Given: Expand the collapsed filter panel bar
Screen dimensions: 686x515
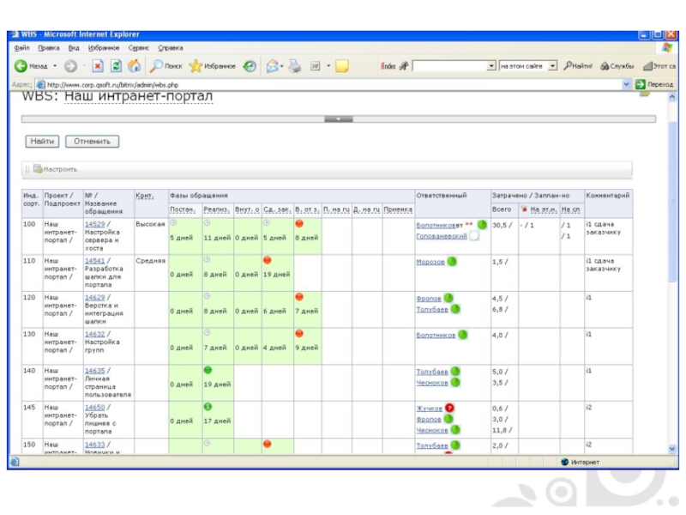Looking at the screenshot, I should pyautogui.click(x=339, y=119).
